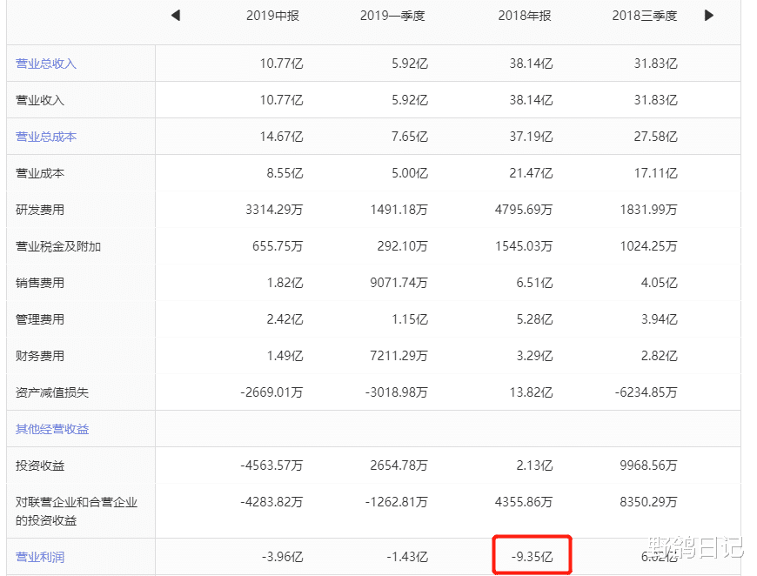Open the 营业利润 link
The width and height of the screenshot is (757, 576).
click(x=40, y=557)
